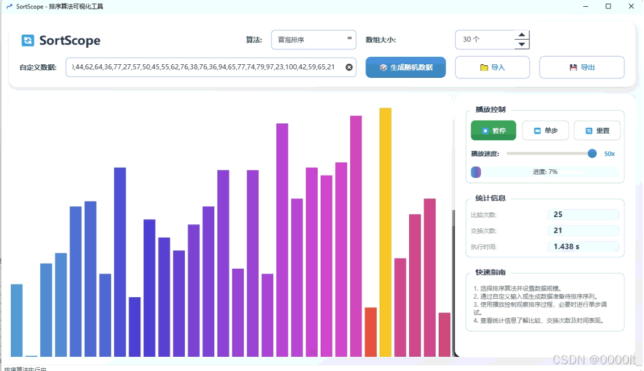The image size is (644, 371).
Task: Click 生成随机数据 button
Action: point(405,67)
